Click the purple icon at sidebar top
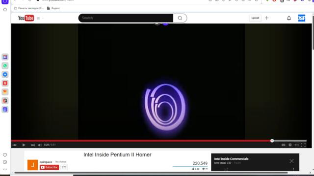The image size is (314, 176). tap(5, 2)
